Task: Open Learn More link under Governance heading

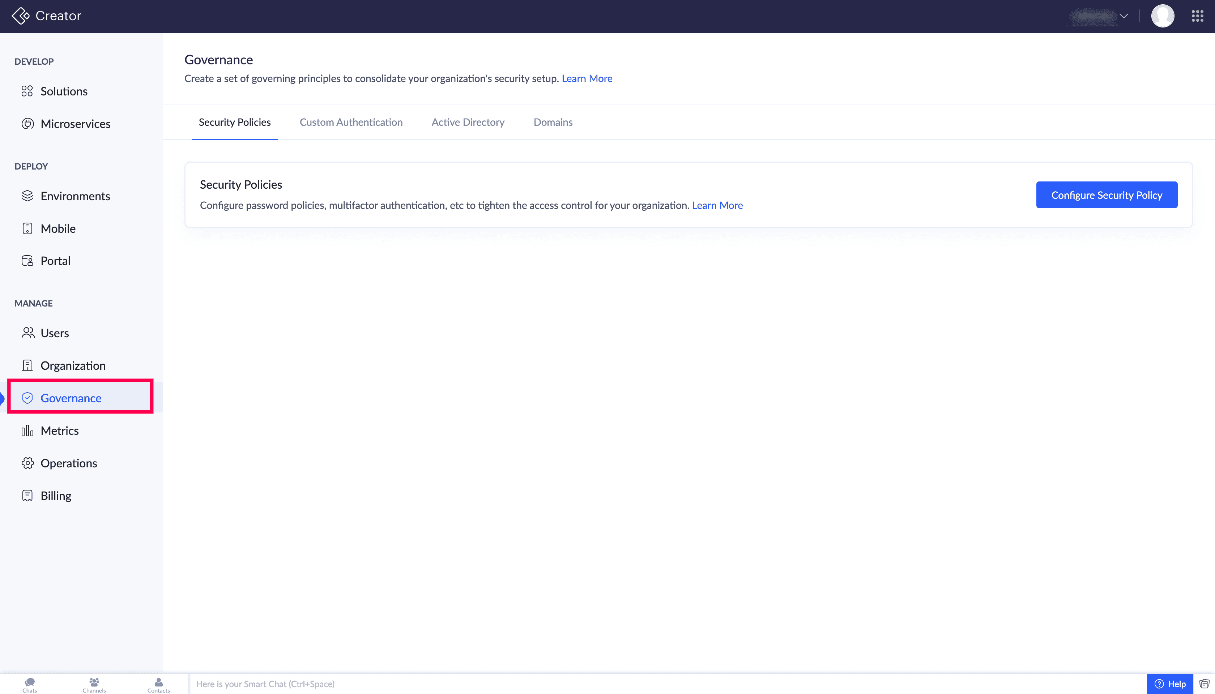Action: click(587, 79)
